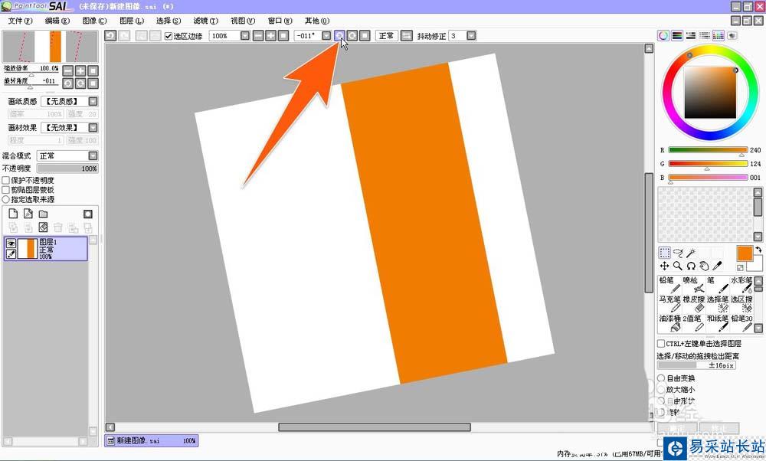
Task: Select the lasso tool
Action: (x=678, y=253)
